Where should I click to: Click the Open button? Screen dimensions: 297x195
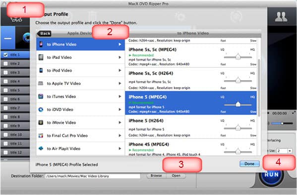[176, 176]
